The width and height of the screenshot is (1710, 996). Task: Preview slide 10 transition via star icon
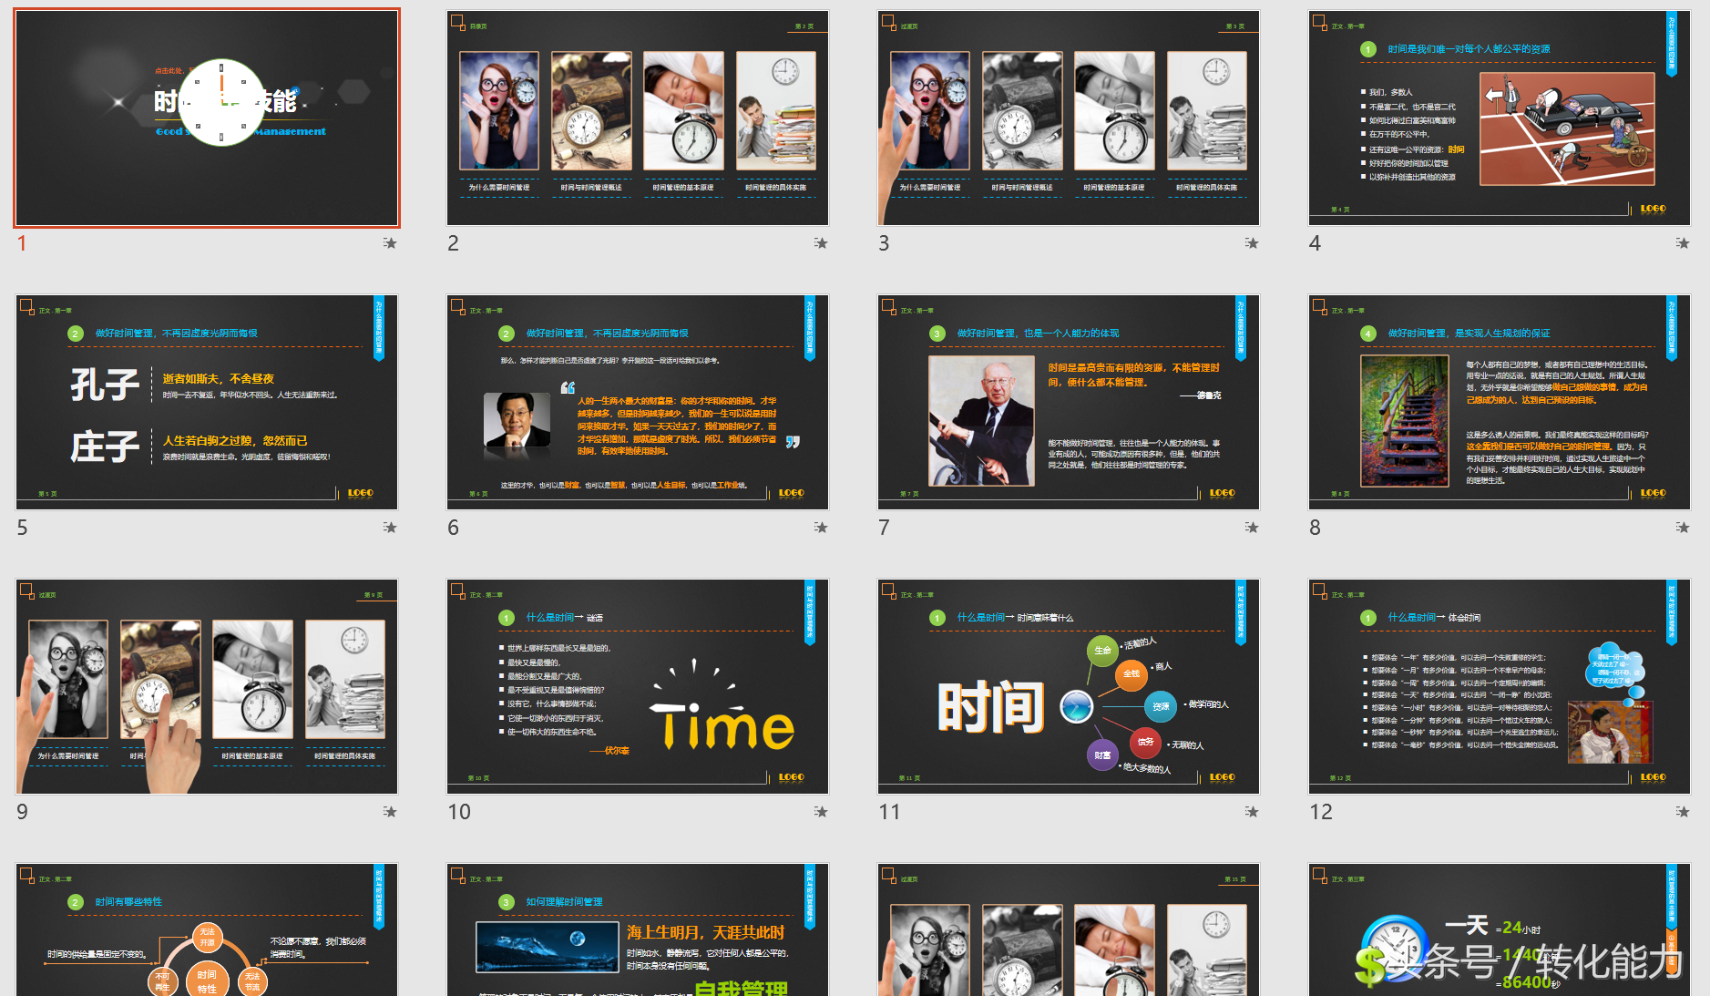821,812
